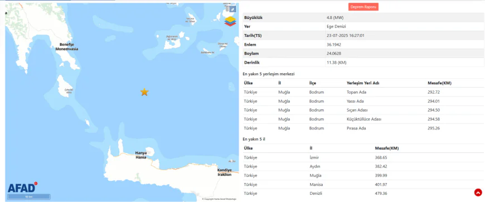Screen dimensions: 485x202
Task: Click the Derinlik 11.38 (KM) value
Action: tap(336, 62)
